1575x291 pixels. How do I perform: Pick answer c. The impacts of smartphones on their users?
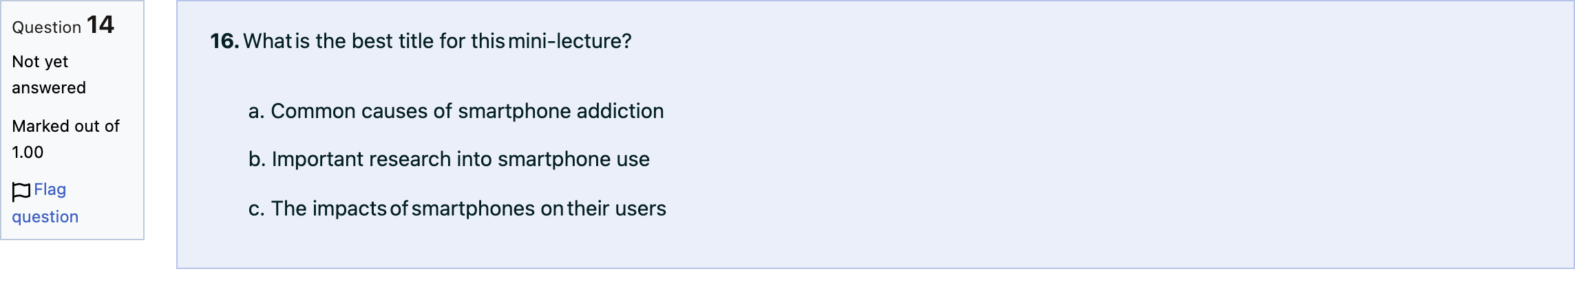457,209
